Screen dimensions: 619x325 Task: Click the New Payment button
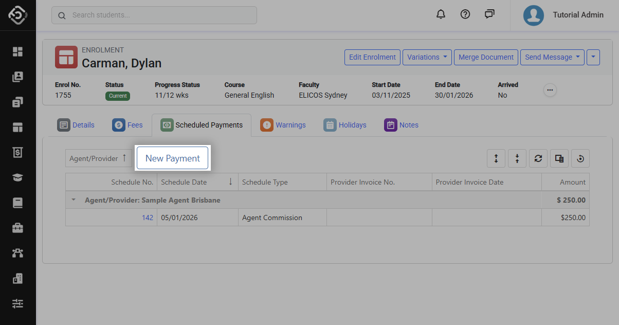172,158
